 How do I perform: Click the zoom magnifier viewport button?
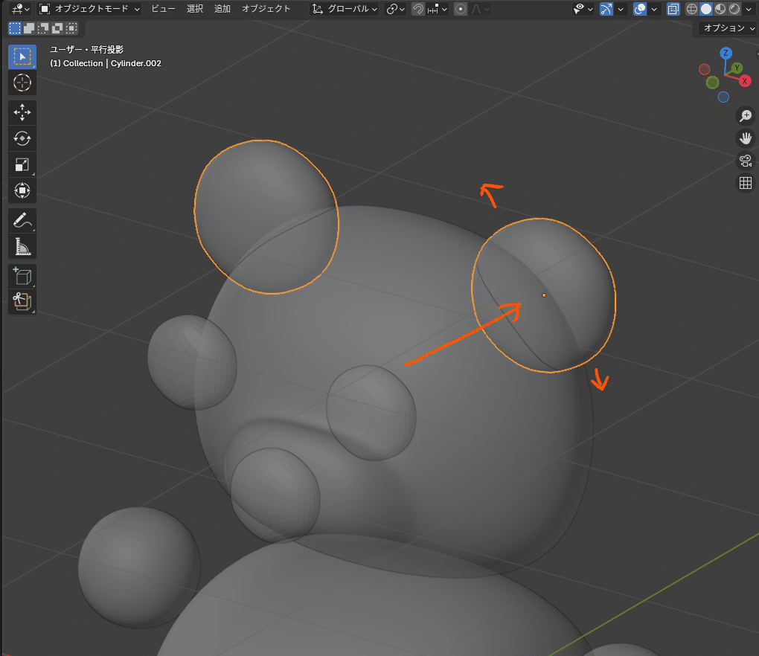(746, 115)
